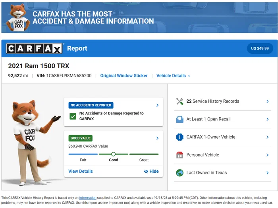The image size is (278, 208).
Task: Click the No Accidents or Damage Reported text
Action: coord(111,116)
